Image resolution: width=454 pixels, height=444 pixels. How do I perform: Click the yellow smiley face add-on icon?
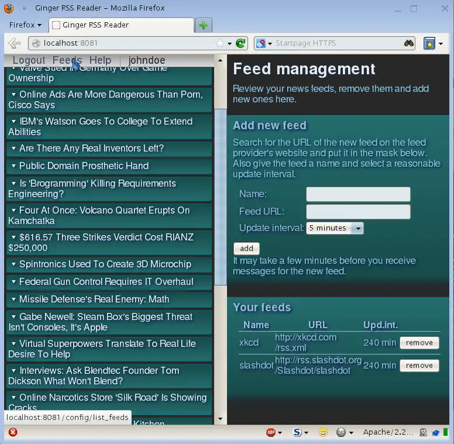coord(323,432)
